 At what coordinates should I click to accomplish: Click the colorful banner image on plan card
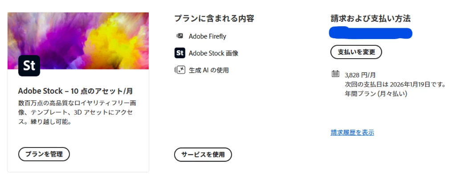tap(78, 41)
